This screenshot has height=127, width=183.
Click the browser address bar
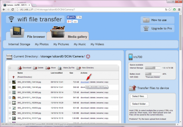click(x=90, y=10)
